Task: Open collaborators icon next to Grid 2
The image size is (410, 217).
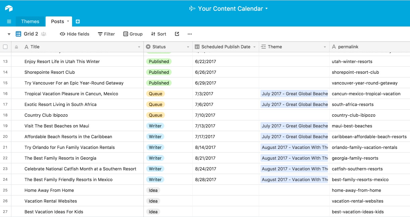Action: pos(44,34)
